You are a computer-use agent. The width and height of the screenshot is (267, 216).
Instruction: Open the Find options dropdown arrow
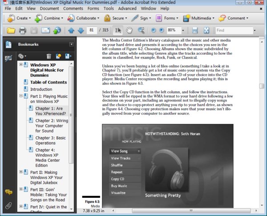255,30
